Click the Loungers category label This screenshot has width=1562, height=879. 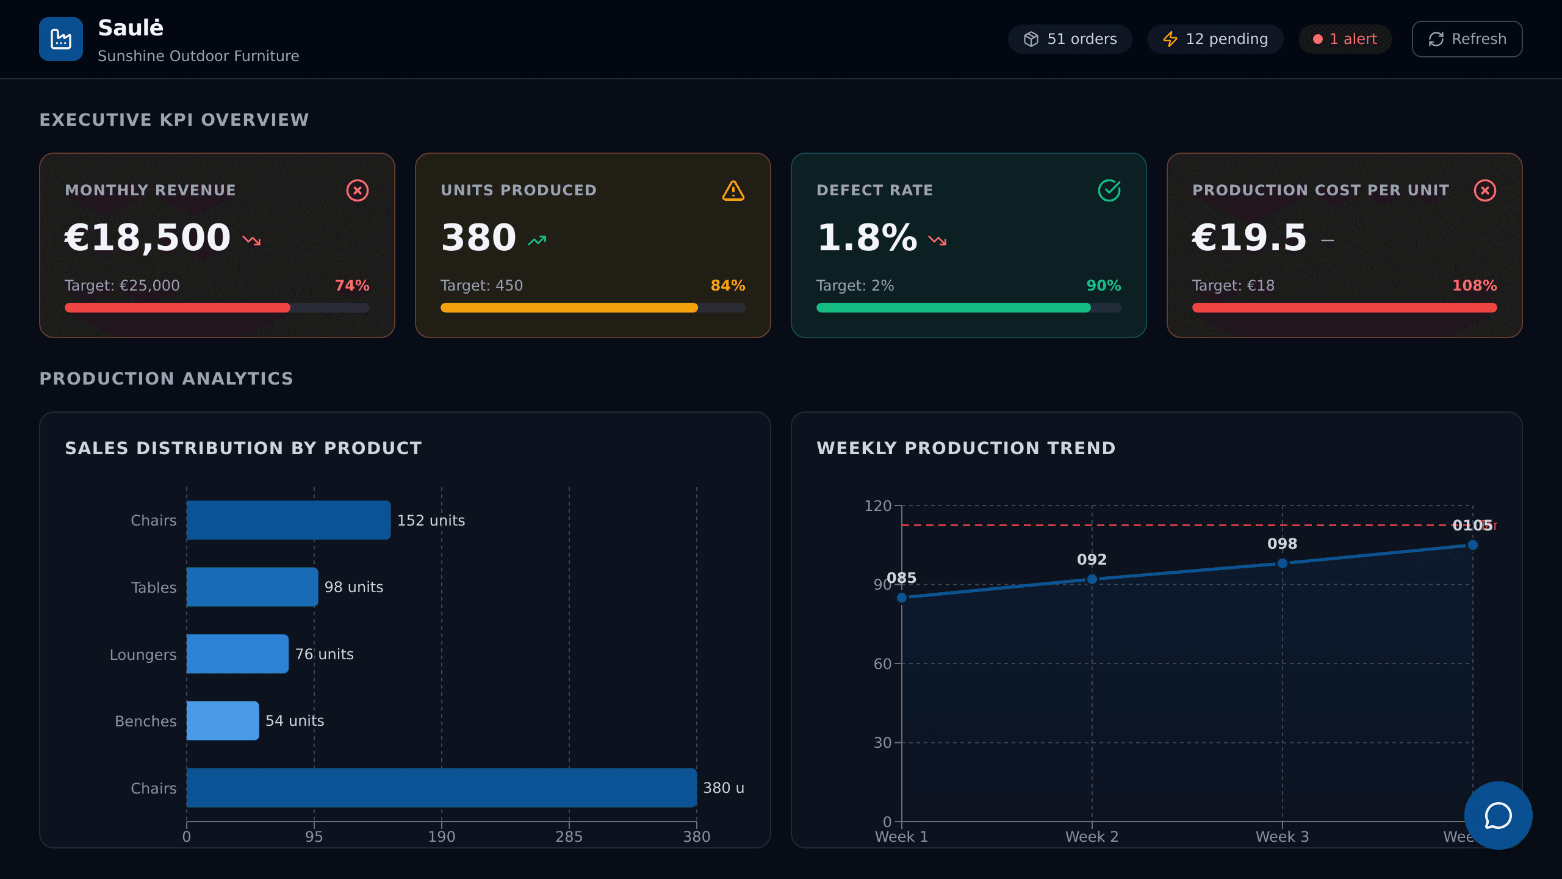pyautogui.click(x=143, y=655)
